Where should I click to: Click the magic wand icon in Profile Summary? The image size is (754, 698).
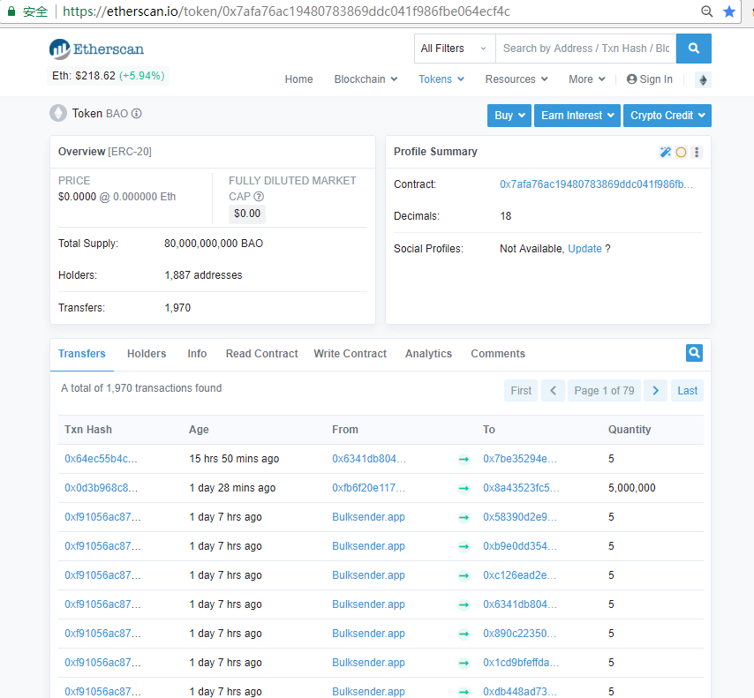[665, 153]
